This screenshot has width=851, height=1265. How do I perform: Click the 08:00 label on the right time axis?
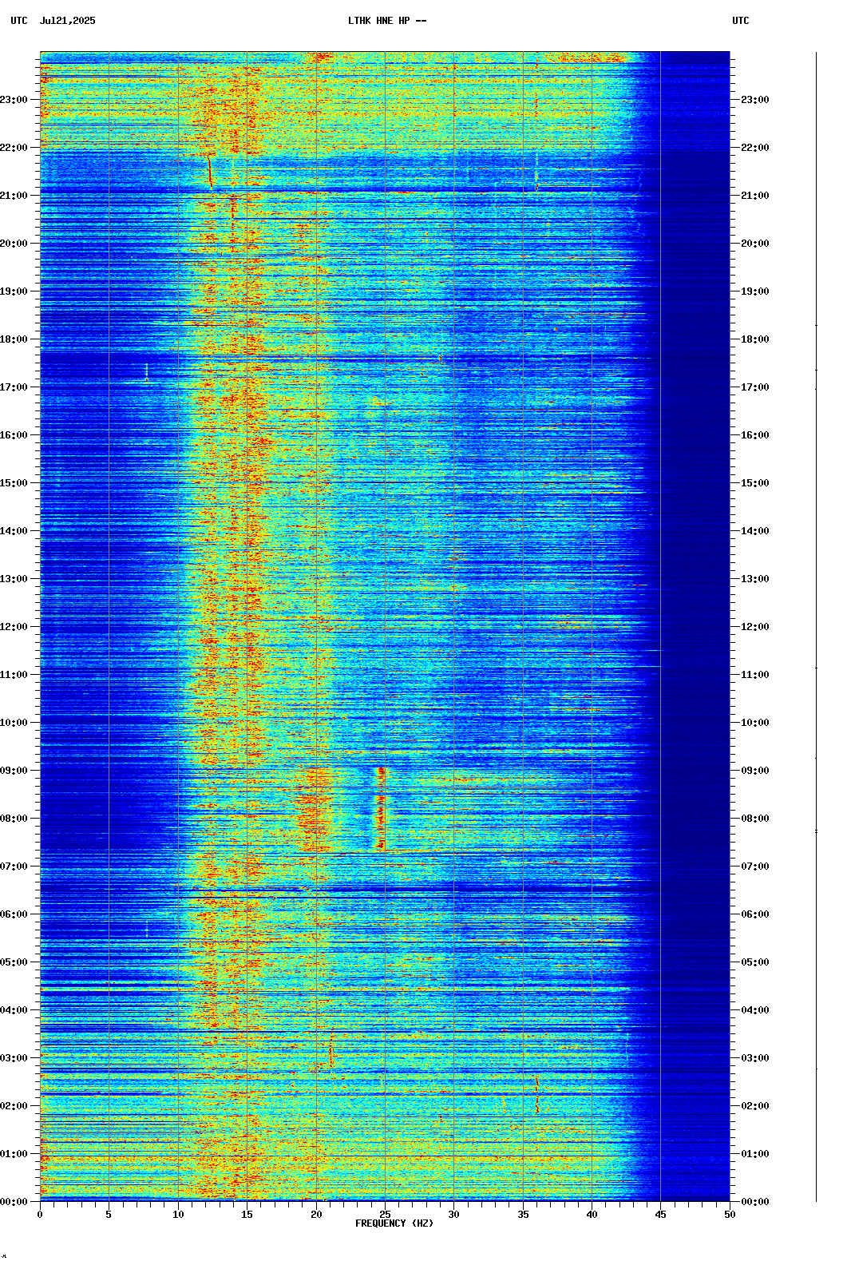coord(755,819)
